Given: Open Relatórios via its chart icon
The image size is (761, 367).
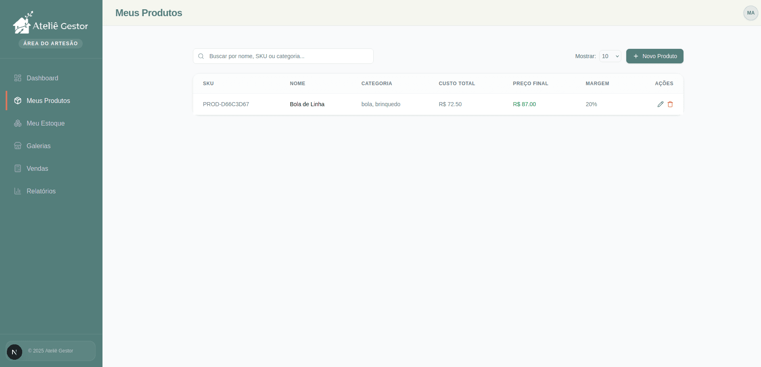Looking at the screenshot, I should coord(17,191).
